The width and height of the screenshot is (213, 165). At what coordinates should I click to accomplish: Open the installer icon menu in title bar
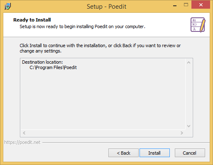pos(7,6)
